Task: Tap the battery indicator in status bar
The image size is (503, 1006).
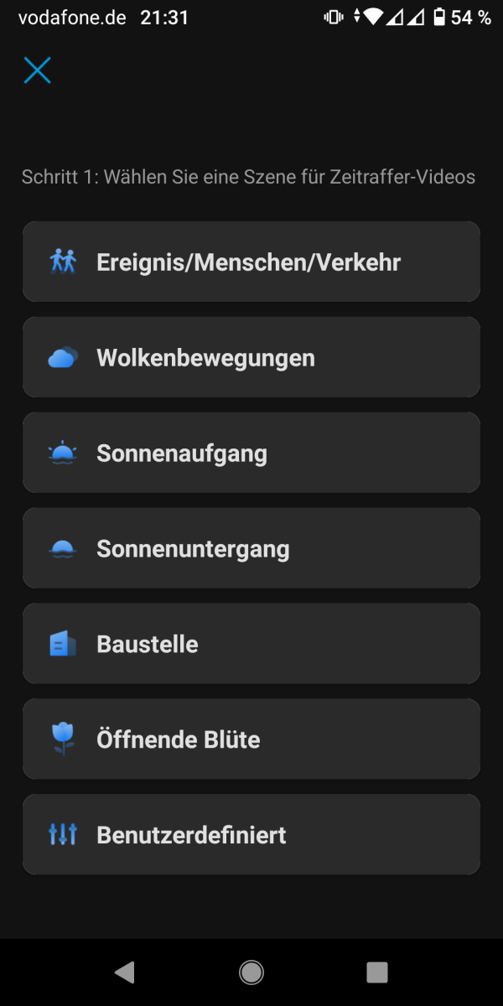Action: coord(439,18)
